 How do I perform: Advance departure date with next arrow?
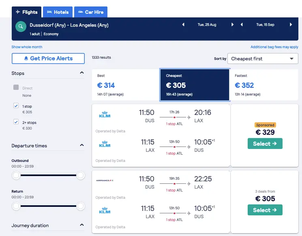[232, 25]
